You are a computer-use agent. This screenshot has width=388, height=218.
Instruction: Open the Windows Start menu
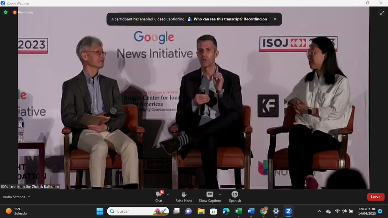pos(100,211)
